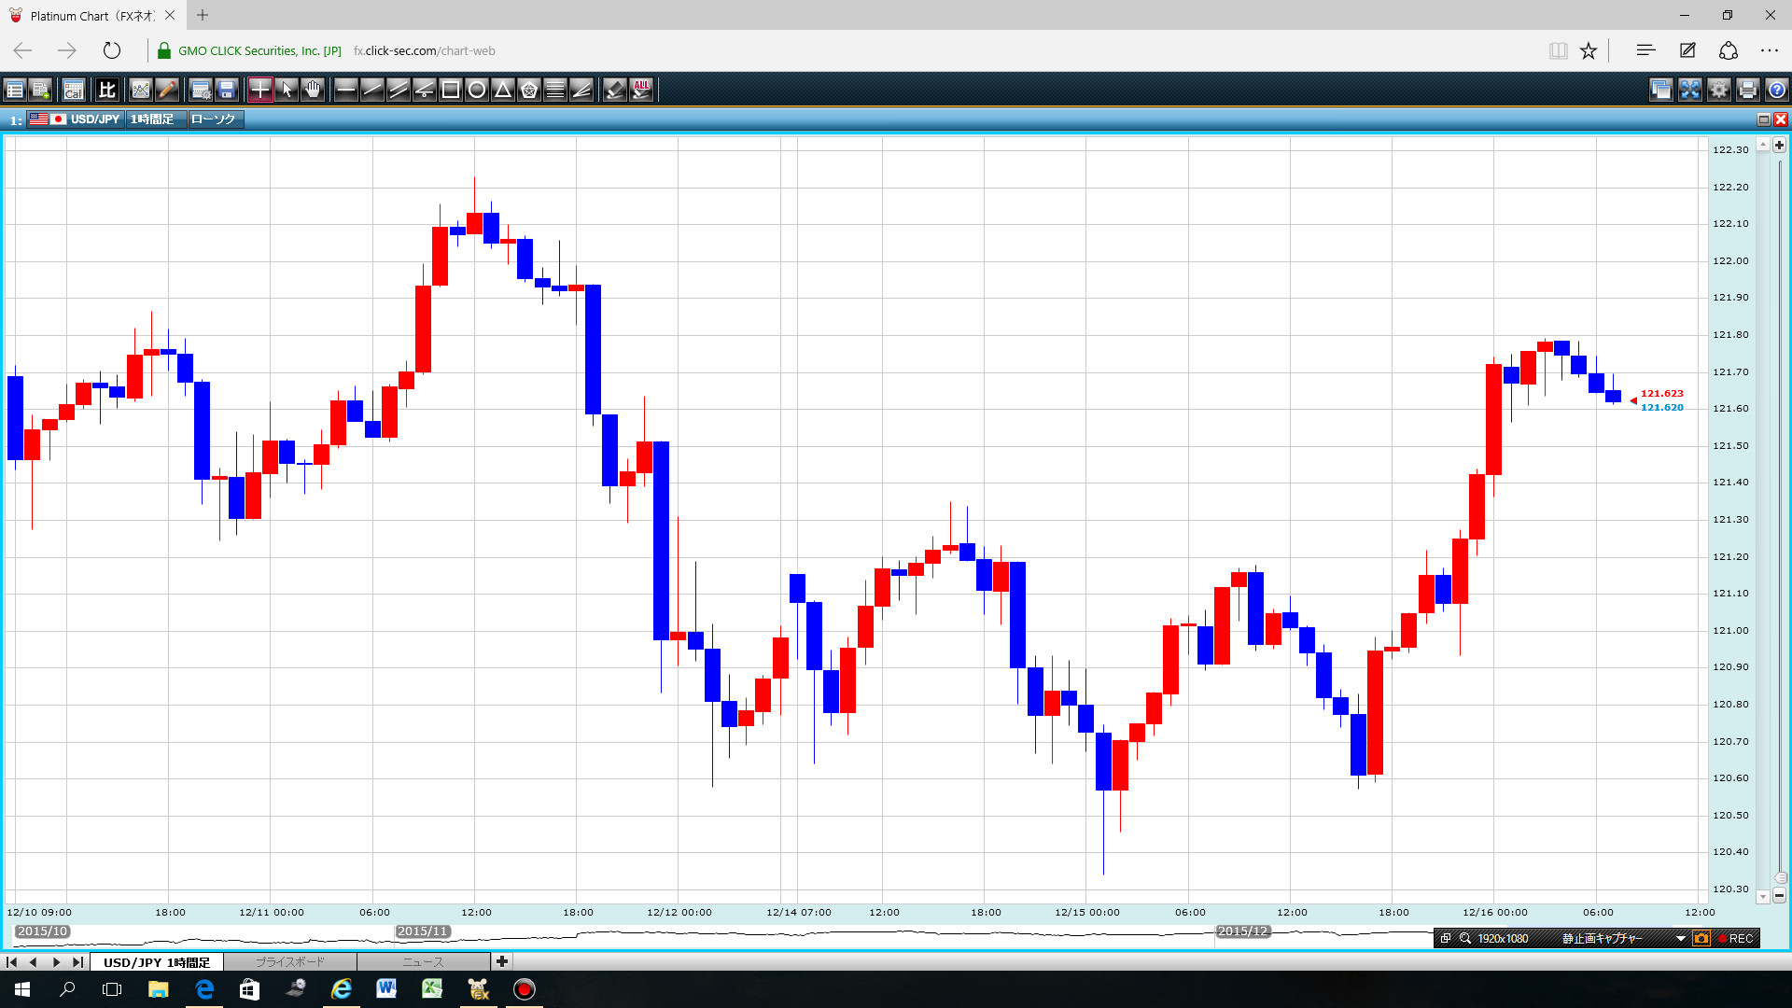Add a new tab with plus button
Viewport: 1792px width, 1008px height.
tap(502, 961)
